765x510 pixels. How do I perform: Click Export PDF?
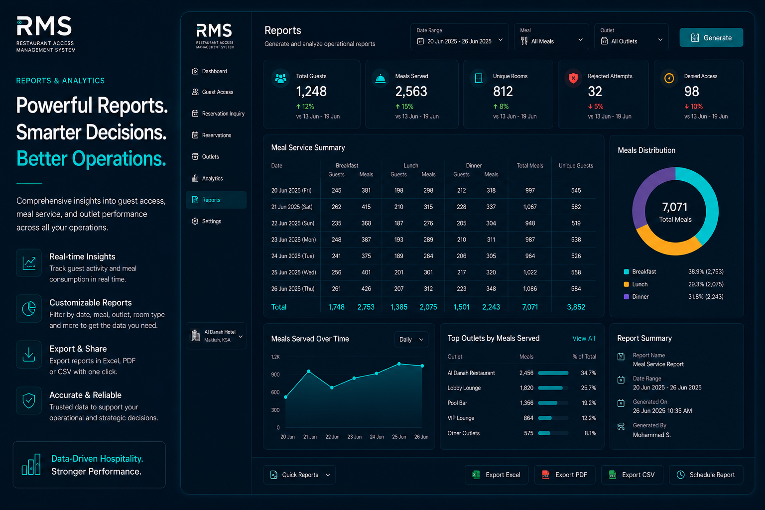pyautogui.click(x=565, y=475)
